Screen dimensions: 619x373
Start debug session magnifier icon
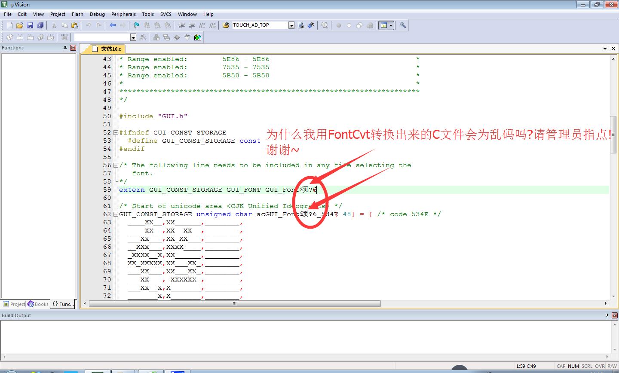point(325,25)
